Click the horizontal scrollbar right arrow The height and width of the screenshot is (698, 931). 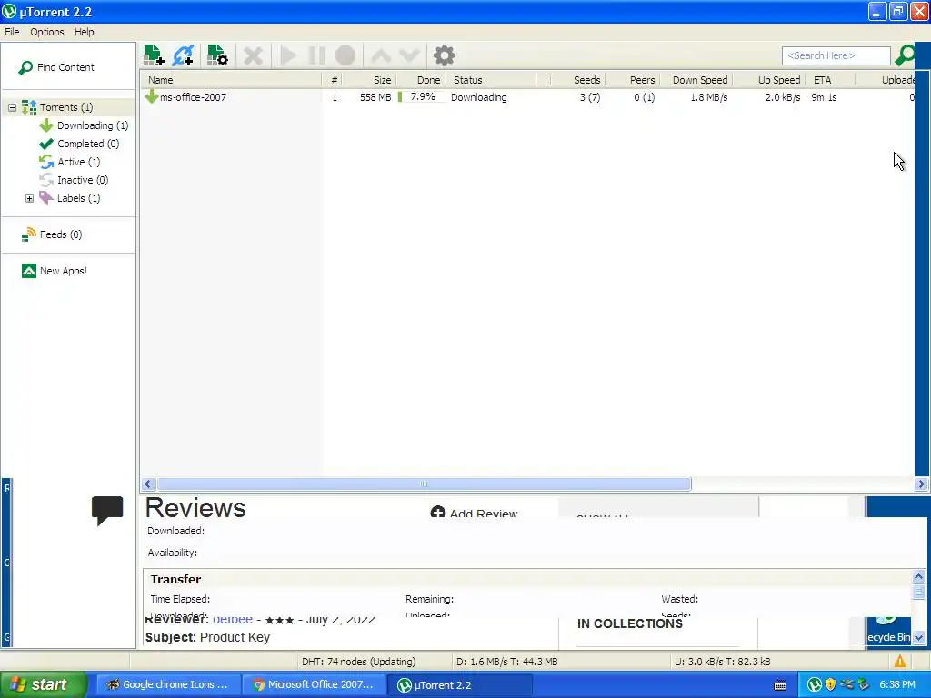921,484
